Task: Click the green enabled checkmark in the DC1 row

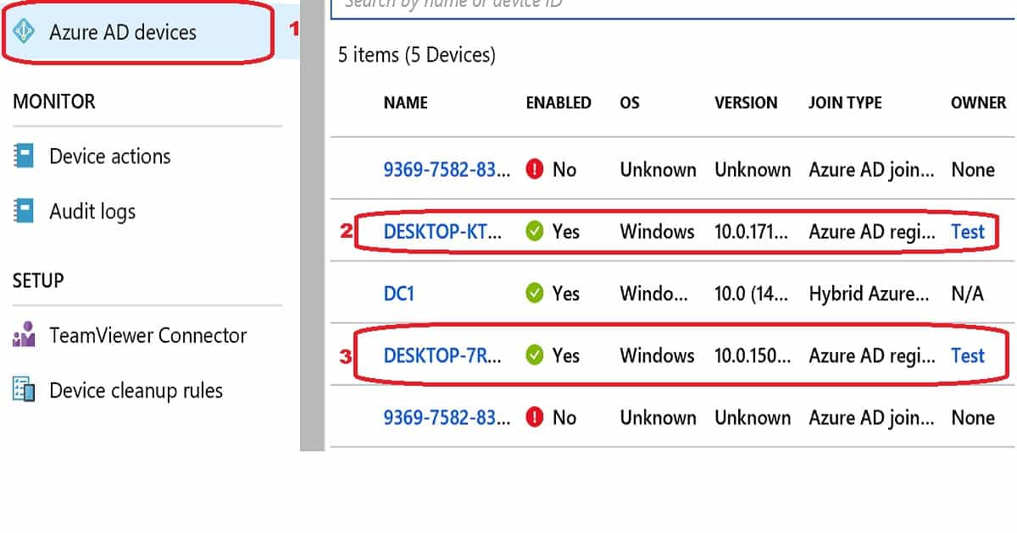Action: [535, 294]
